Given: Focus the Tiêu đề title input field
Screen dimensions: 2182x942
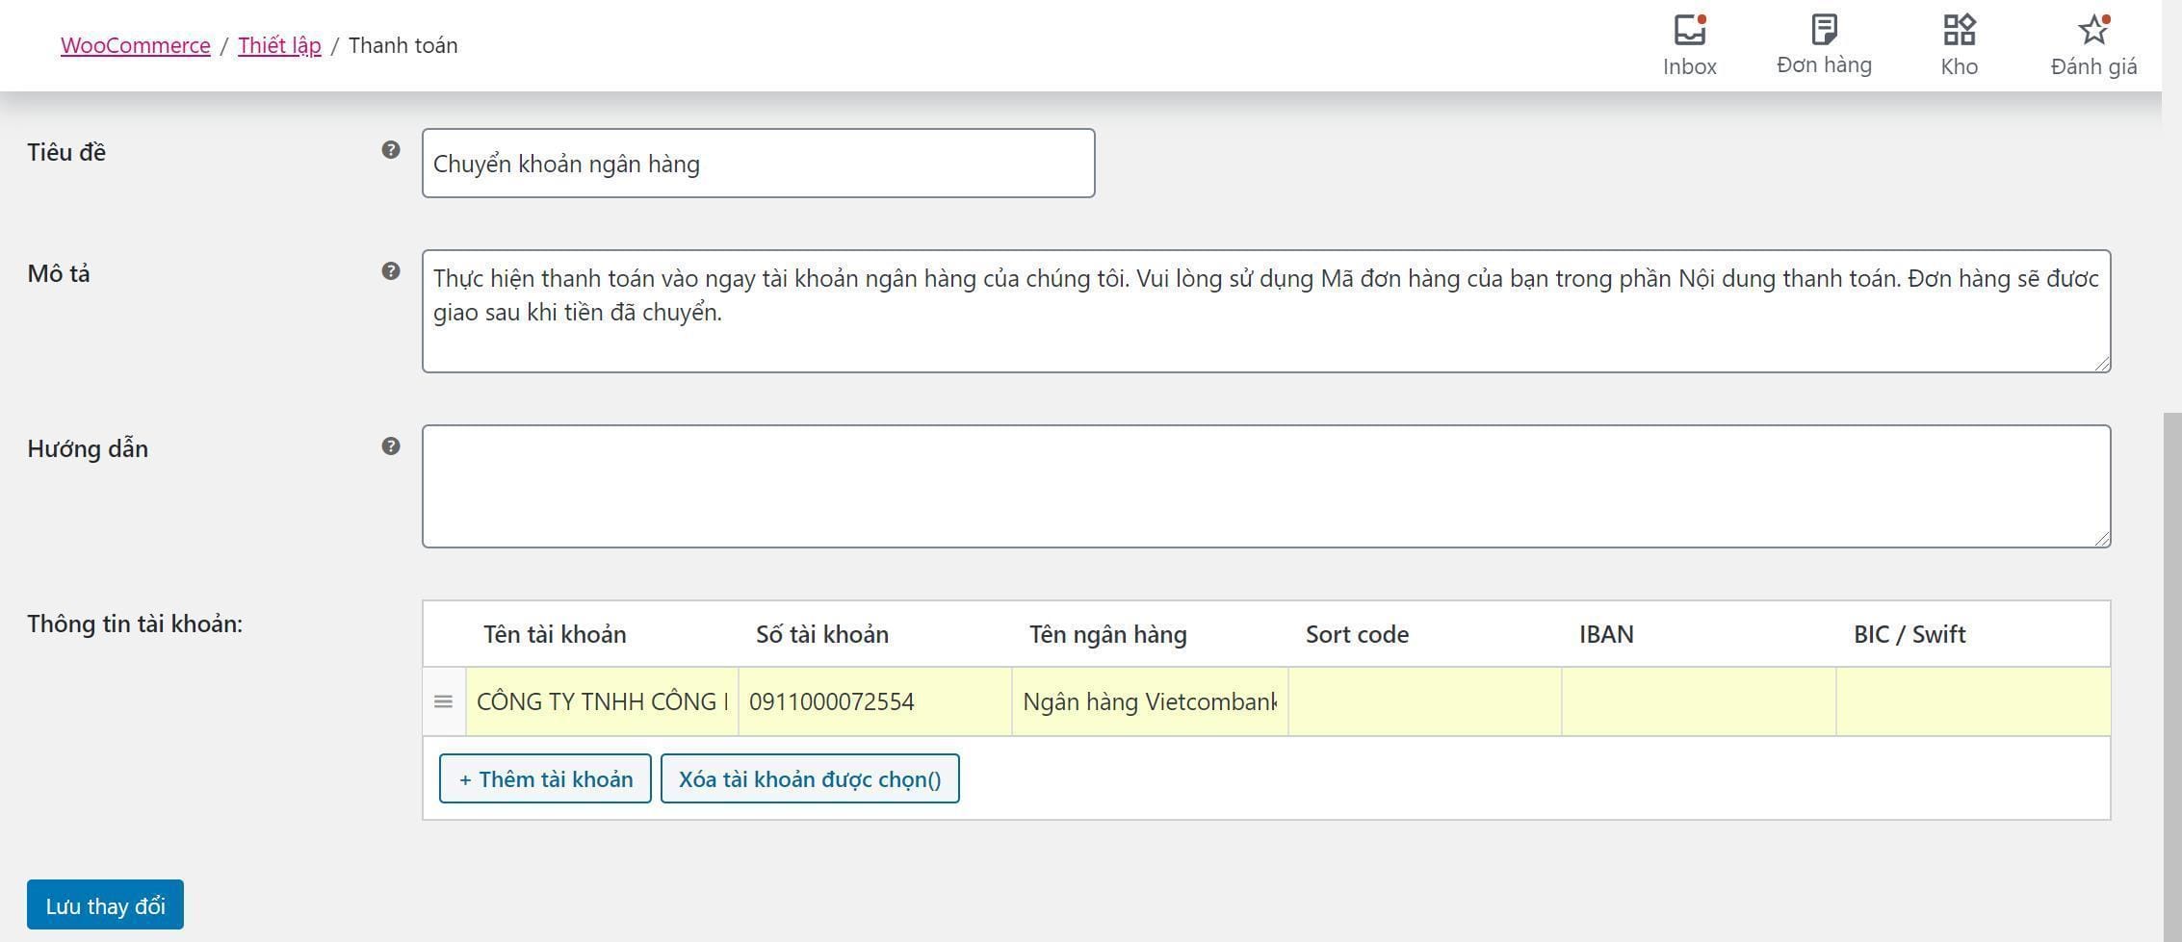Looking at the screenshot, I should (758, 164).
